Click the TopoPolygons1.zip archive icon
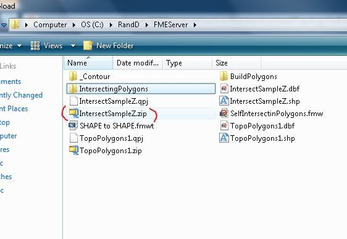 73,150
